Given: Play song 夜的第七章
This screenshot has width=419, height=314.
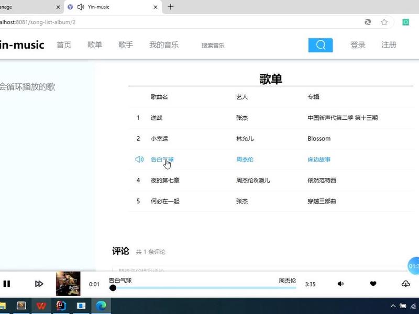Looking at the screenshot, I should click(165, 180).
